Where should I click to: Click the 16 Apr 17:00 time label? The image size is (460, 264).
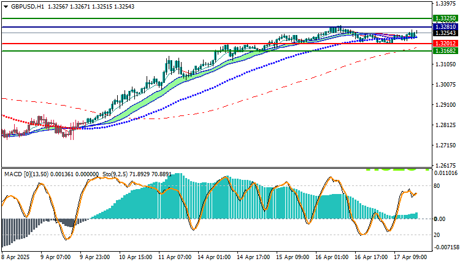[372, 257]
